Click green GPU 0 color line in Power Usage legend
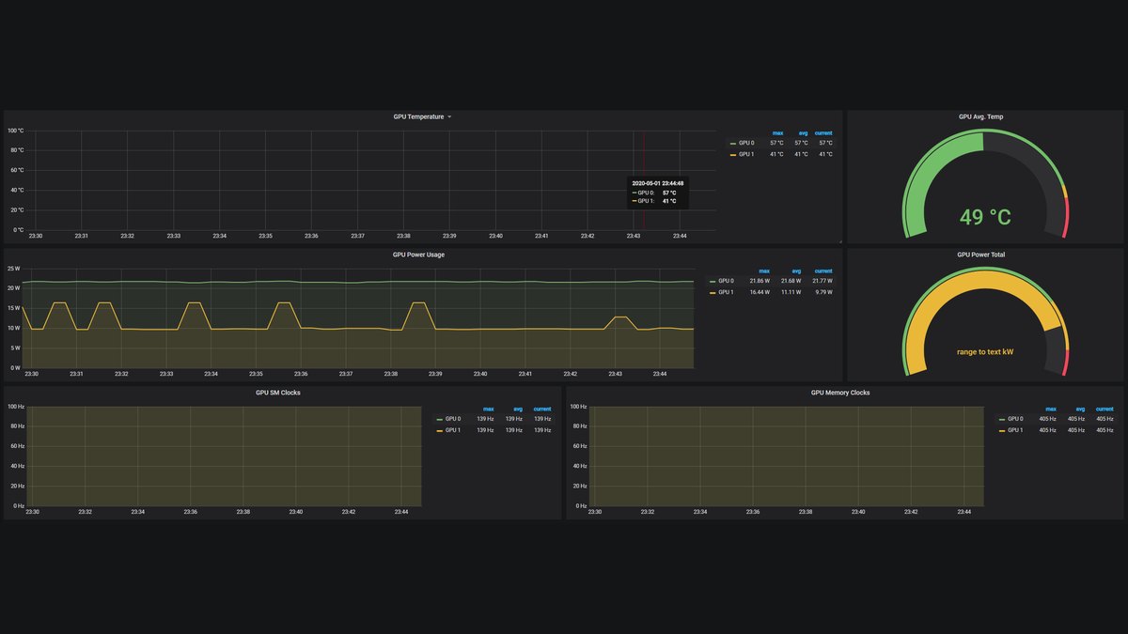The image size is (1128, 634). [x=713, y=281]
